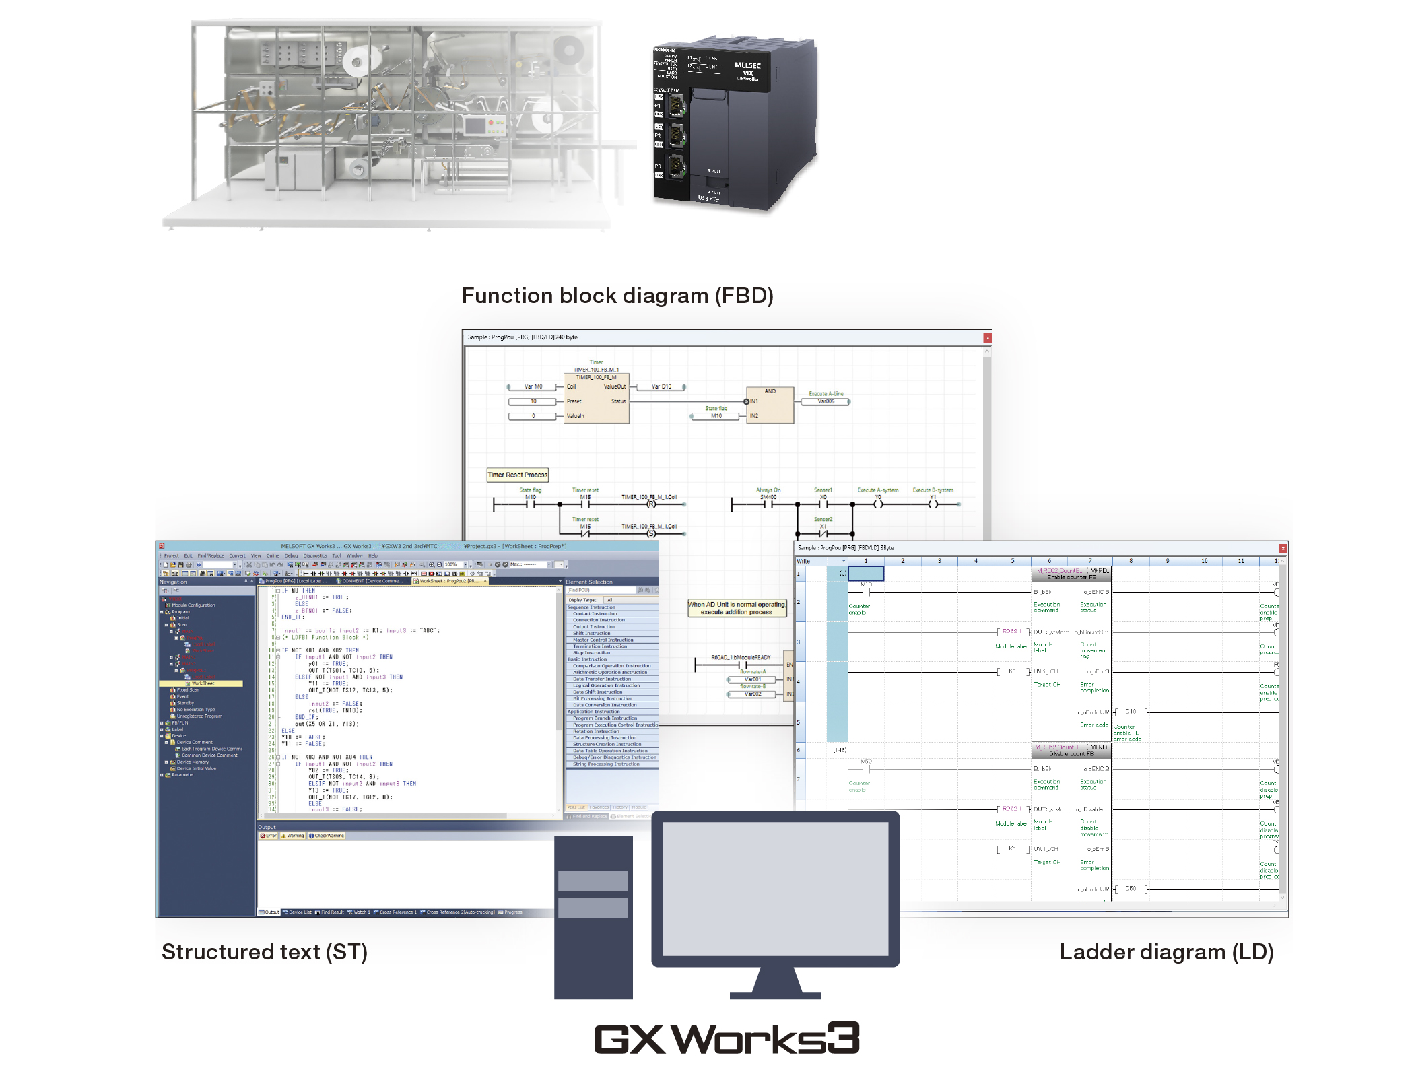Switch to the Device List tab
This screenshot has width=1414, height=1078.
[297, 912]
